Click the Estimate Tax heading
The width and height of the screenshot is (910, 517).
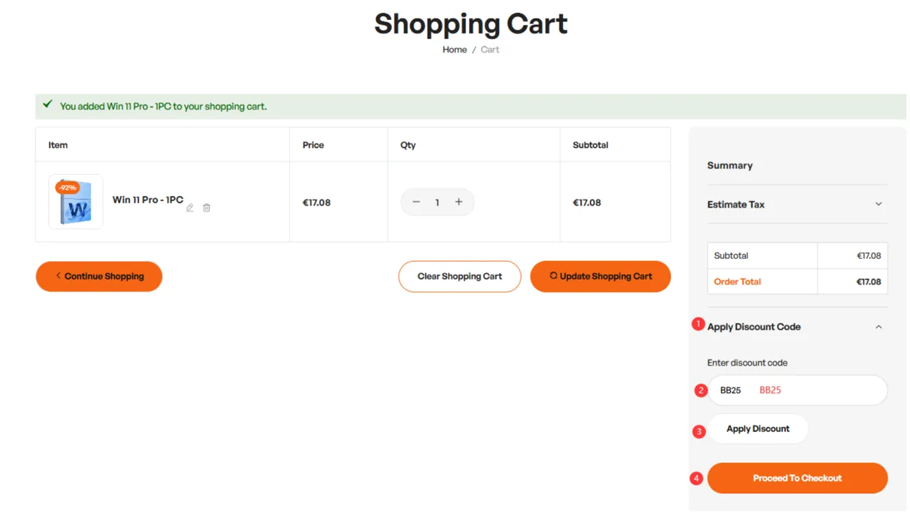coord(736,204)
